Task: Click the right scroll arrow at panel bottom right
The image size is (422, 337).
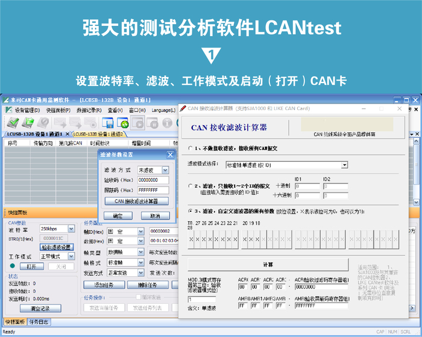Action: coord(412,308)
